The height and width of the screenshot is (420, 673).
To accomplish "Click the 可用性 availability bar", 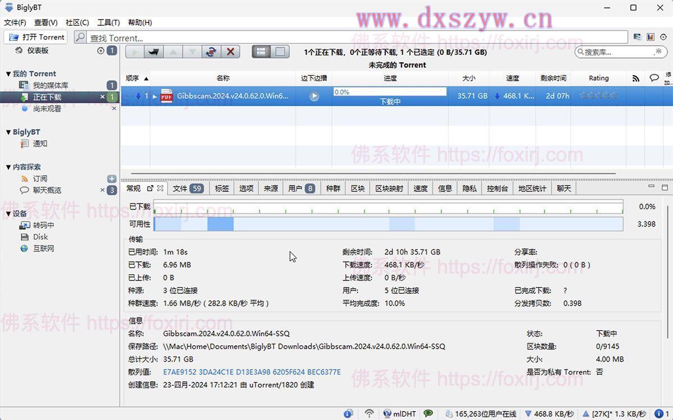I will 388,224.
